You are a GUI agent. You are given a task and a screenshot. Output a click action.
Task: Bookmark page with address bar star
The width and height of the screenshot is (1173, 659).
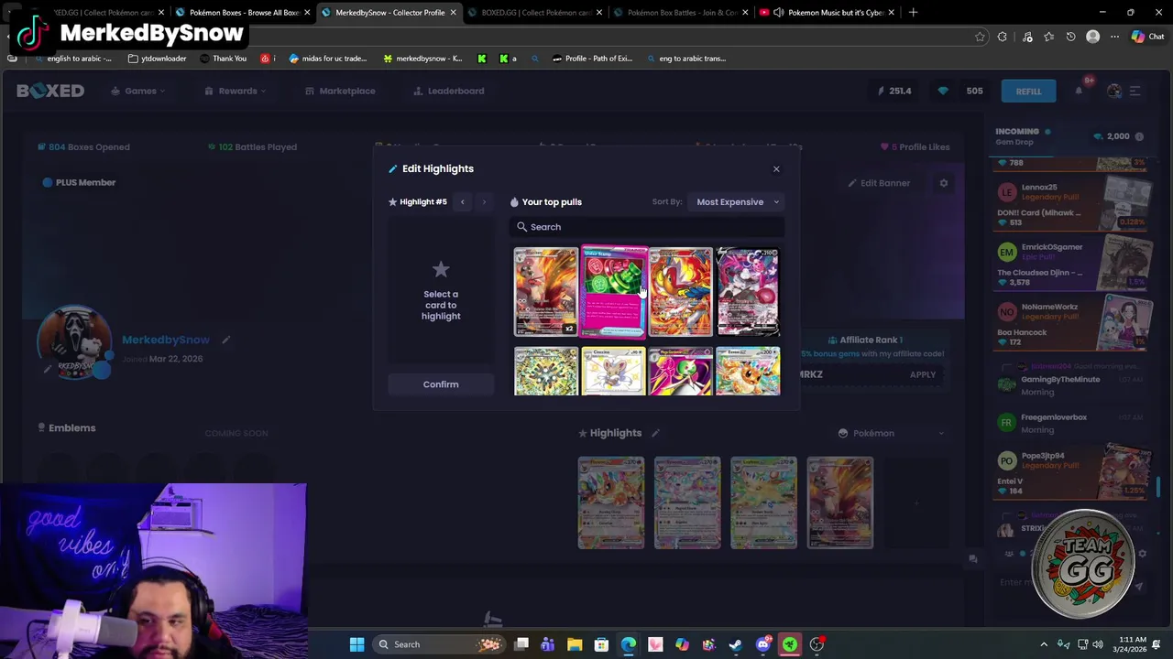tap(980, 37)
